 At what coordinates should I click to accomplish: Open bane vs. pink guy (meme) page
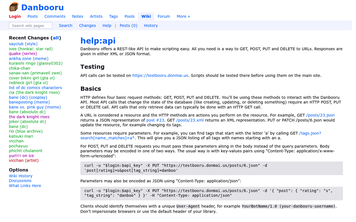(35, 107)
